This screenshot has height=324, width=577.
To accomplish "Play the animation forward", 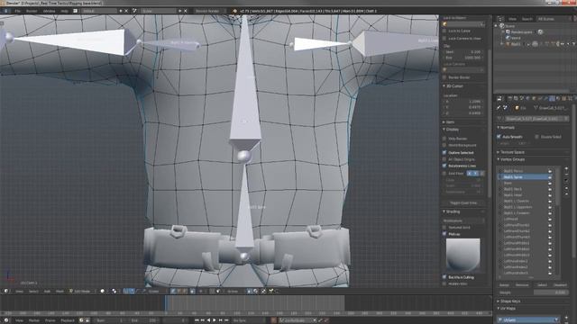I will click(215, 320).
